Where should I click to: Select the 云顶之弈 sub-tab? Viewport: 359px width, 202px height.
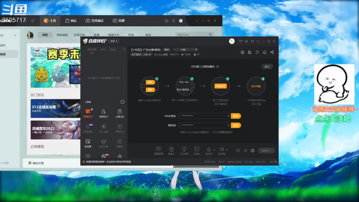point(79,35)
